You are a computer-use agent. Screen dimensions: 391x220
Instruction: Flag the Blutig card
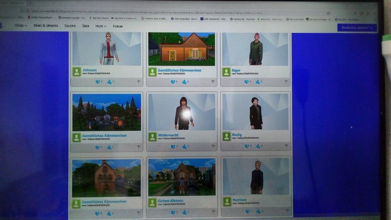pos(287,146)
